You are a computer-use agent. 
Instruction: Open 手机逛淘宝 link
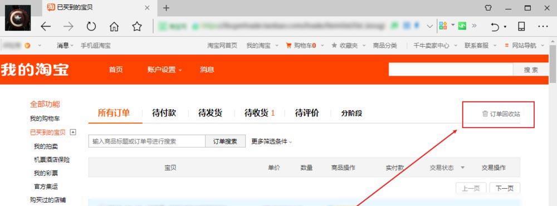coord(96,46)
